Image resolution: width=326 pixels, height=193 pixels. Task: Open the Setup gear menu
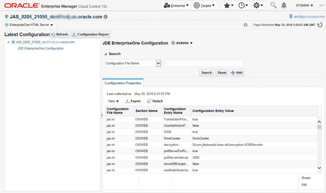[258, 5]
